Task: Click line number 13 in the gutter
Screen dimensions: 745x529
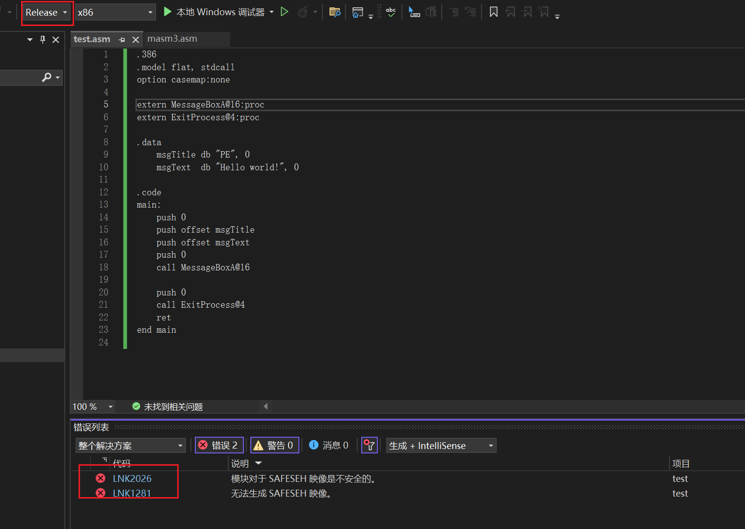Action: tap(104, 205)
